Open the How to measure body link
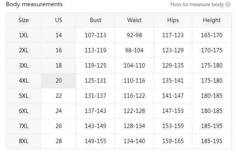This screenshot has width=236, height=152. pyautogui.click(x=197, y=4)
